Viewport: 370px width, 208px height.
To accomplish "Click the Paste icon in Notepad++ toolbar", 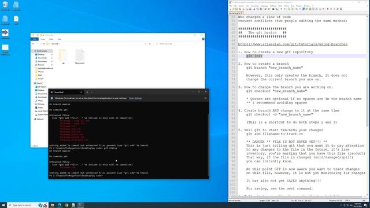I will coord(261,9).
